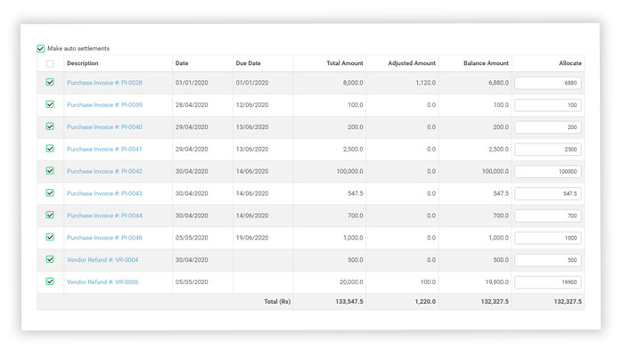Open Purchase Invoice #: PI-0042 link
Image resolution: width=623 pixels, height=351 pixels.
click(x=104, y=171)
